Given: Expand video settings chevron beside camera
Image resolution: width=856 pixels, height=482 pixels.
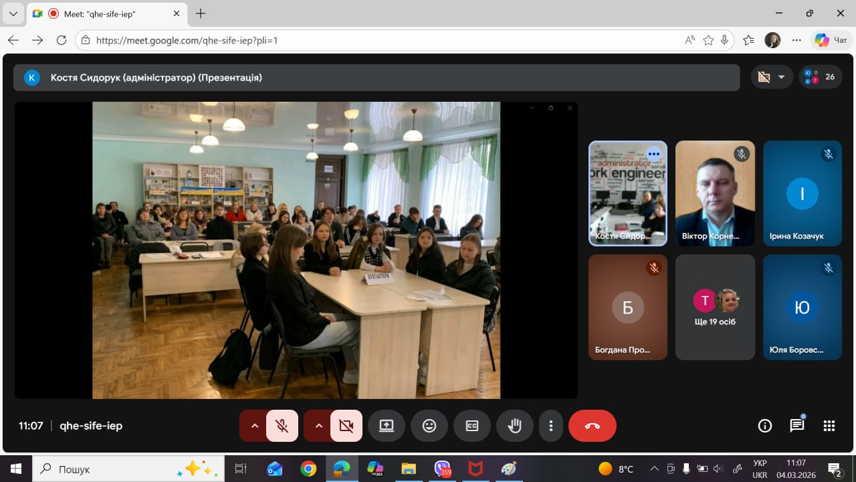Looking at the screenshot, I should point(318,426).
